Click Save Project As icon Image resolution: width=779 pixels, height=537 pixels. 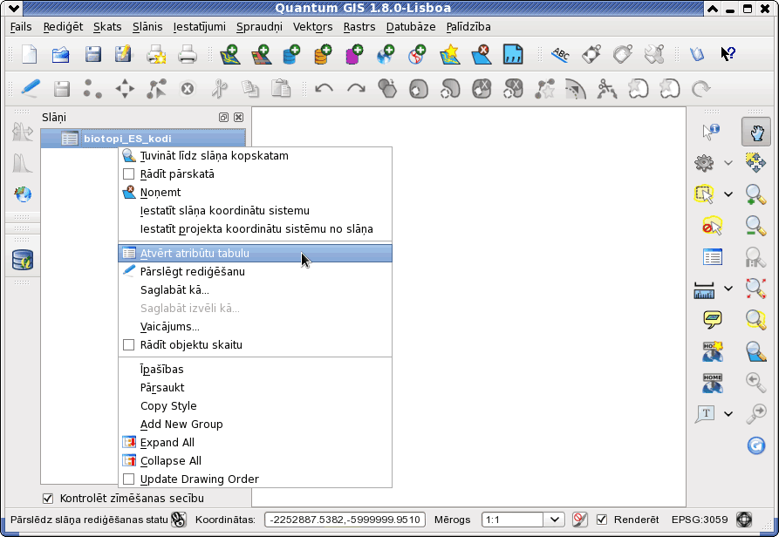pyautogui.click(x=123, y=54)
